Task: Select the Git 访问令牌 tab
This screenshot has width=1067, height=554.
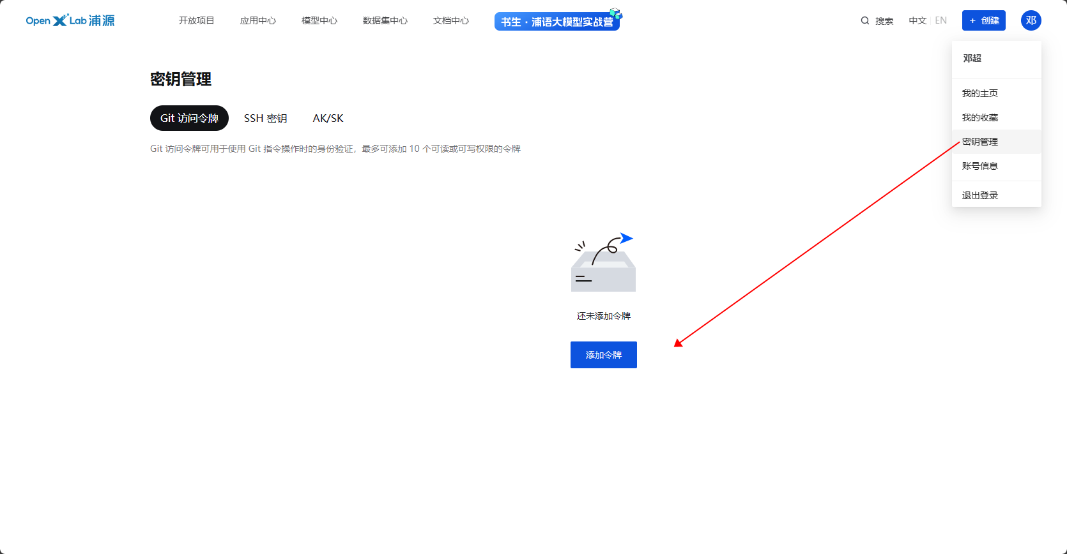Action: tap(189, 118)
